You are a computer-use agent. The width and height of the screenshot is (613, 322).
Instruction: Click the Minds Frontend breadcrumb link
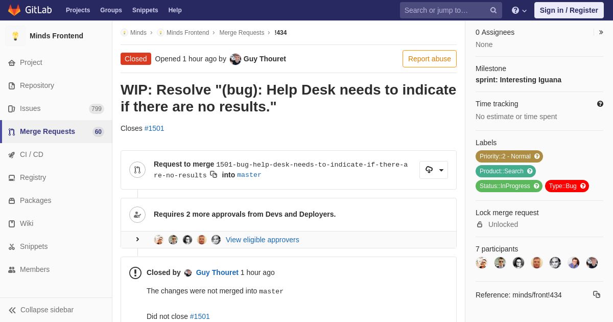[x=183, y=33]
